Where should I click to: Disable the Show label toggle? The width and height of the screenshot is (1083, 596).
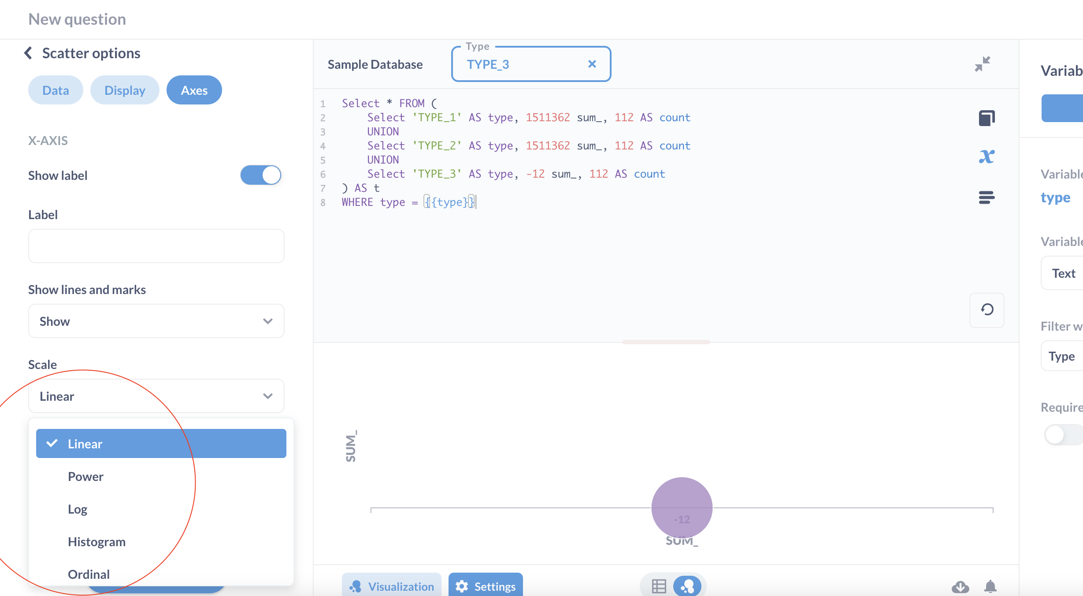(x=260, y=175)
